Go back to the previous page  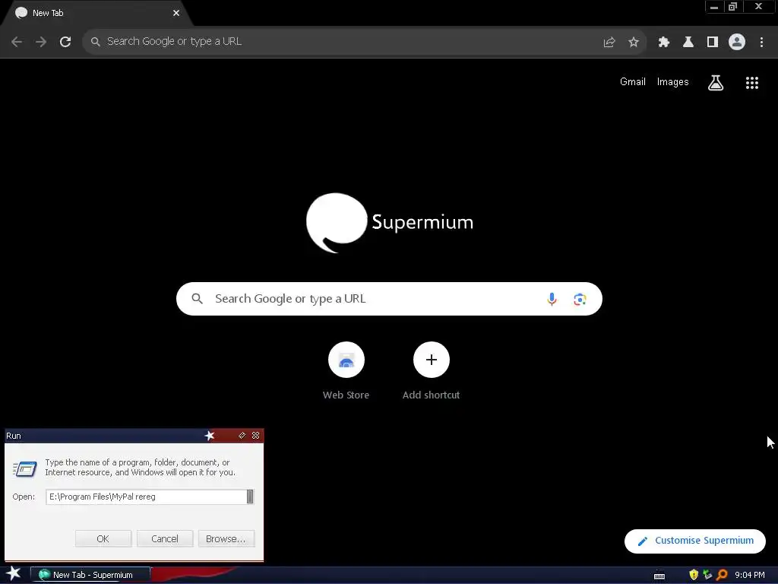(x=17, y=42)
